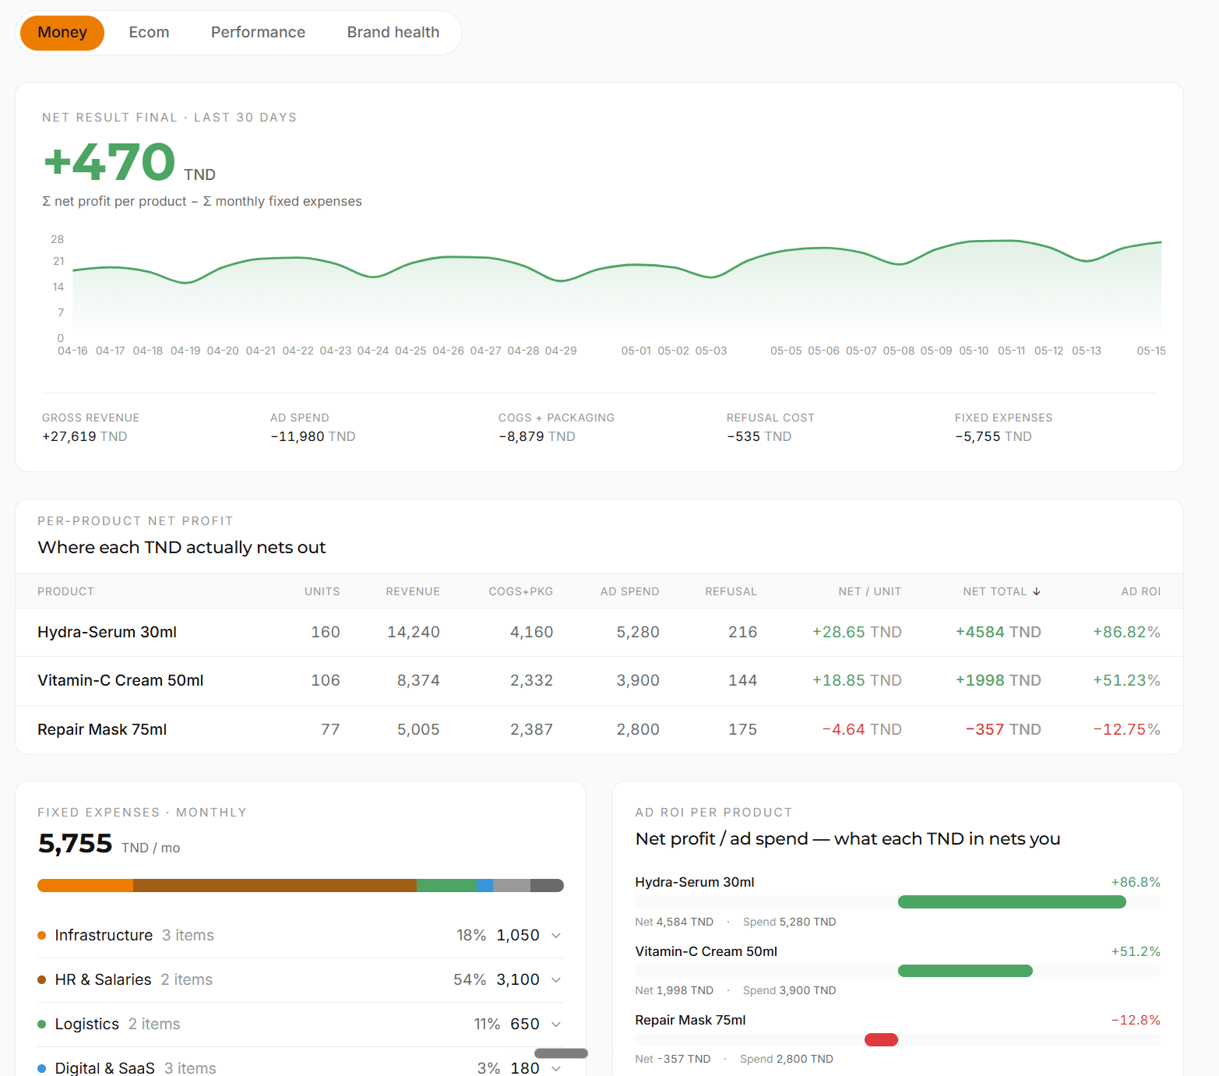The width and height of the screenshot is (1219, 1076).
Task: Click the 04-16 date on chart axis
Action: 72,351
